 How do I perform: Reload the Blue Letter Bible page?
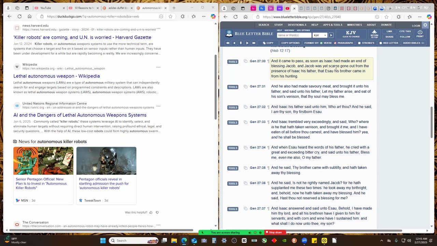tap(235, 17)
